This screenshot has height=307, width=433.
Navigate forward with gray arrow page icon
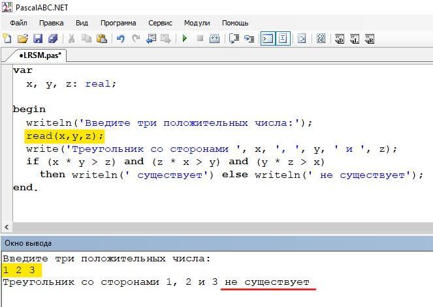click(166, 38)
